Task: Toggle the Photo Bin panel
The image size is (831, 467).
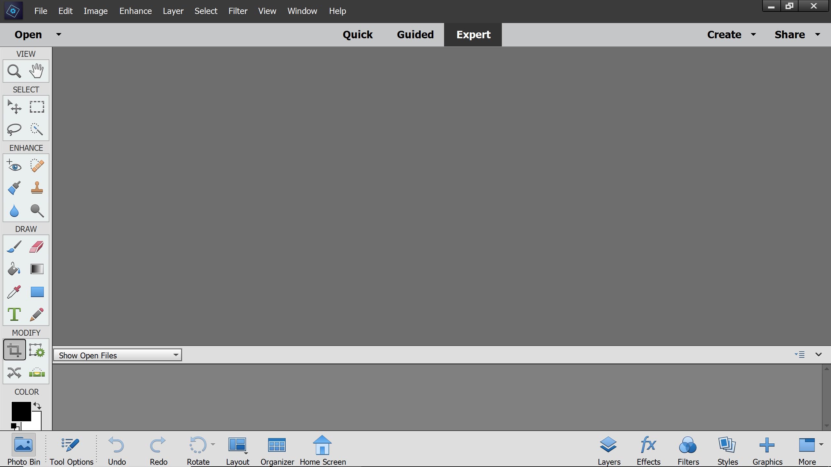Action: pos(23,450)
